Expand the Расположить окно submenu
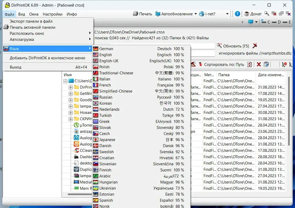 pos(90,33)
